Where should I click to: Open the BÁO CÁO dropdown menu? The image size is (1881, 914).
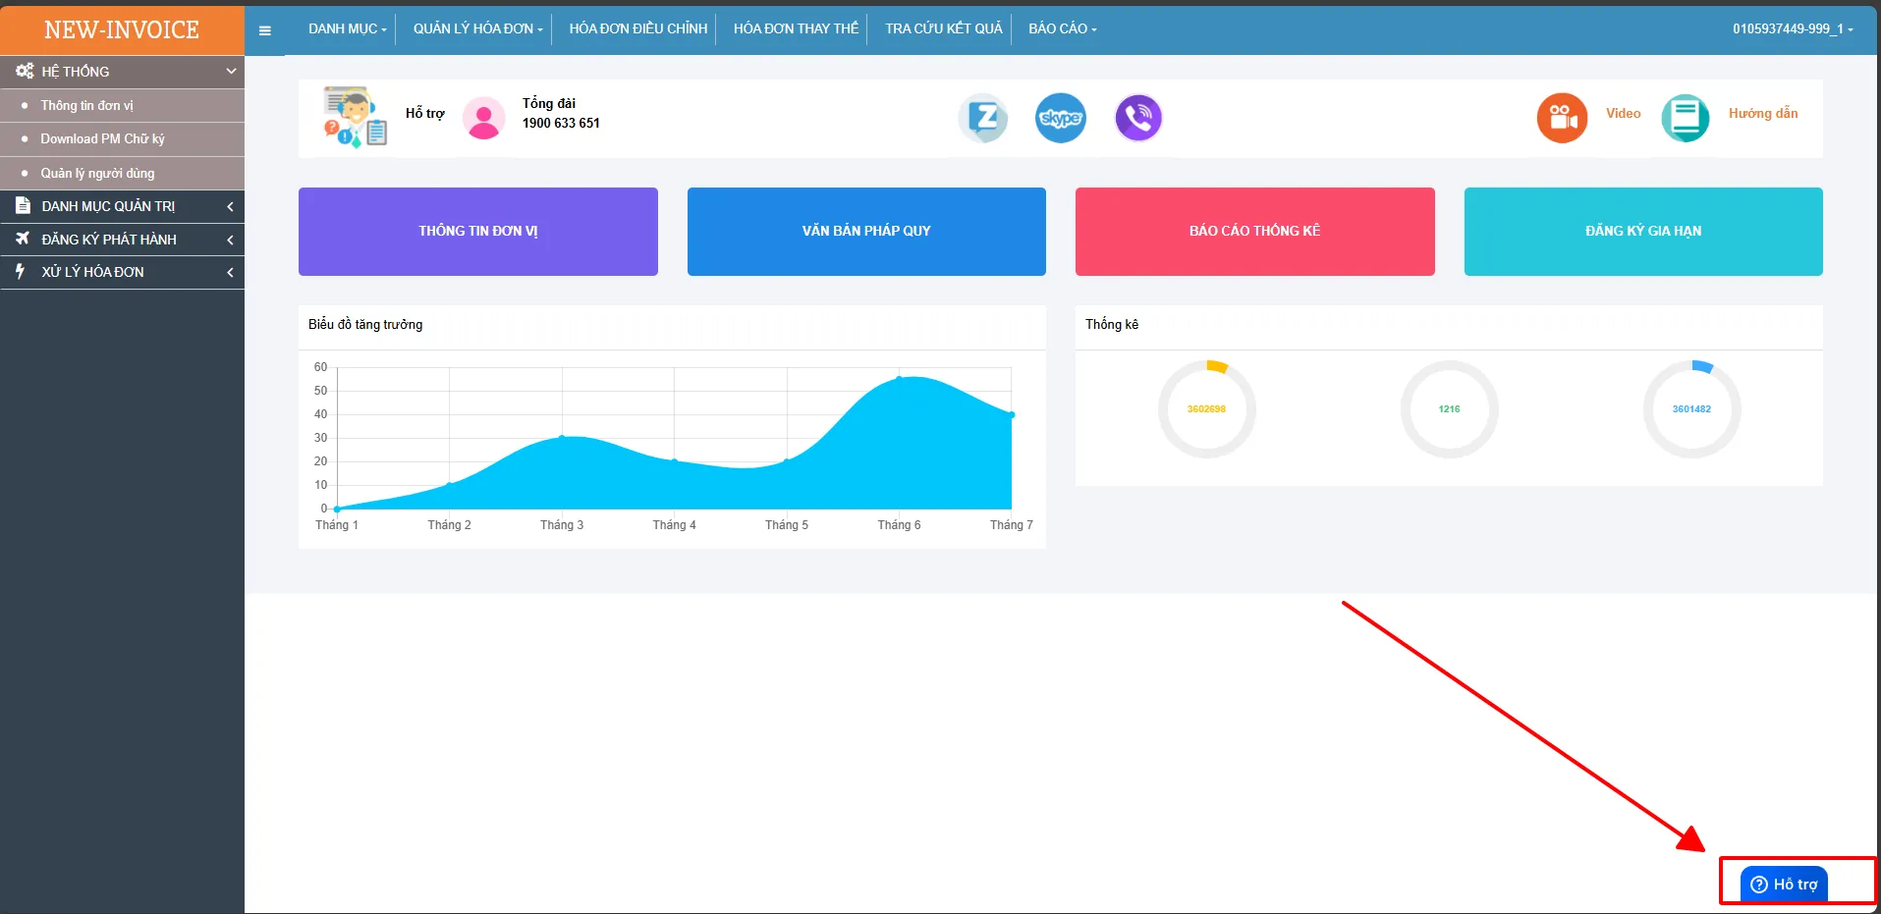click(1062, 28)
